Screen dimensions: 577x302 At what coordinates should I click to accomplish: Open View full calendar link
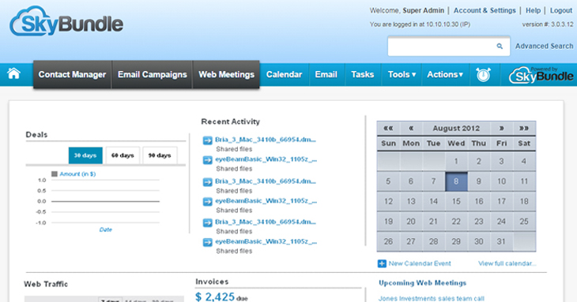[507, 263]
